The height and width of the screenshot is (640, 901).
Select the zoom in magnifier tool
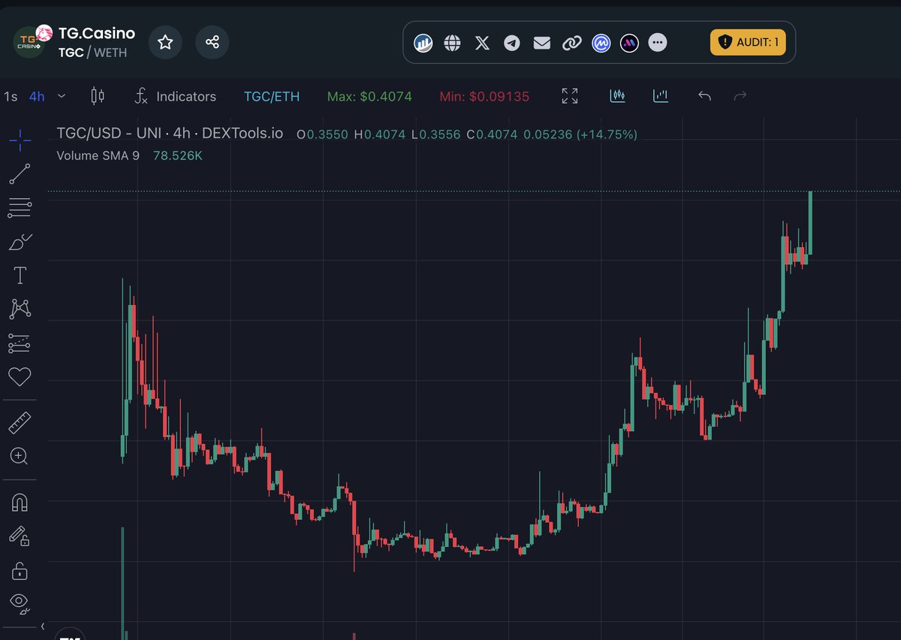click(20, 456)
